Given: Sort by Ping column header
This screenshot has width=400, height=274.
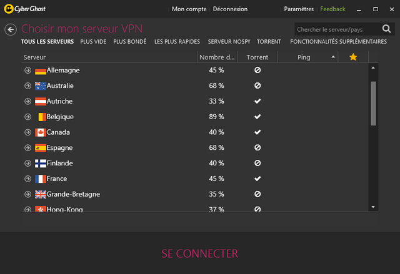Looking at the screenshot, I should click(307, 57).
